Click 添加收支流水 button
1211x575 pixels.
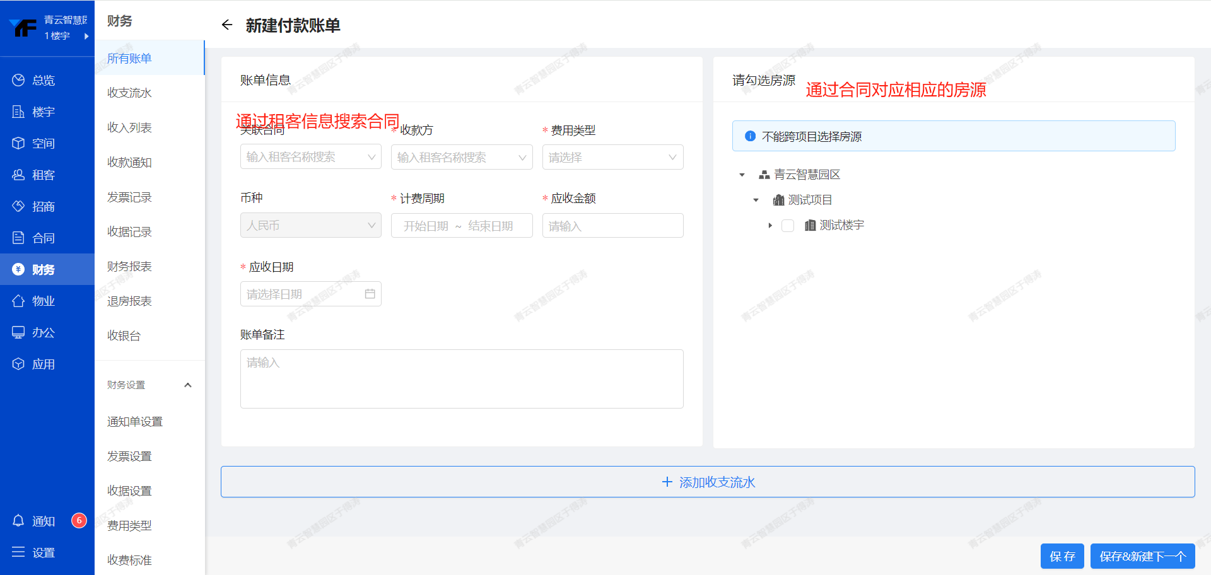pos(708,482)
